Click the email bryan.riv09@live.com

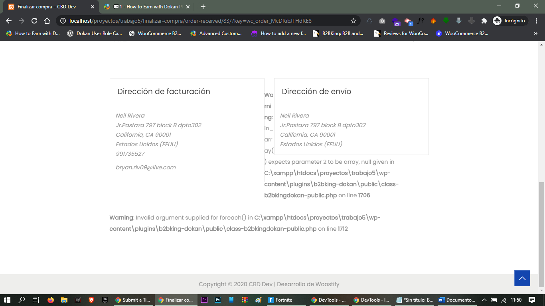(x=146, y=167)
